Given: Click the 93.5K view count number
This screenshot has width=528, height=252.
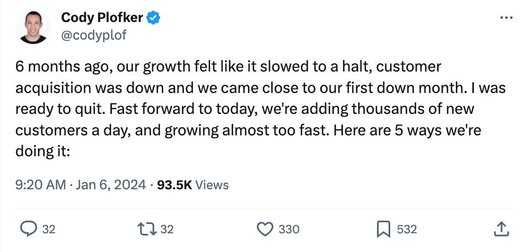Looking at the screenshot, I should (x=174, y=185).
